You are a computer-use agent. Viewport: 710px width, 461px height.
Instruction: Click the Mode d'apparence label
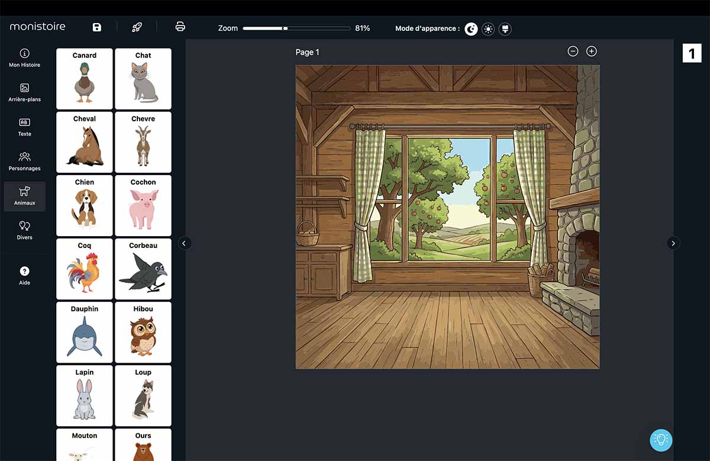(427, 28)
